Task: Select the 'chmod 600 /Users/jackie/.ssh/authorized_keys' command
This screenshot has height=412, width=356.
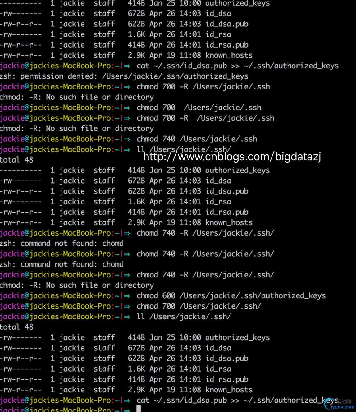Action: coord(231,295)
